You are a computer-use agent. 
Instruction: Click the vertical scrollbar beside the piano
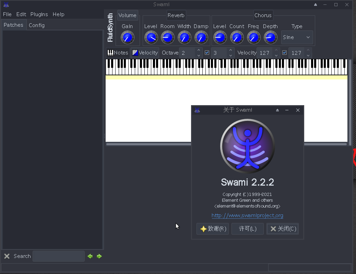pos(350,102)
